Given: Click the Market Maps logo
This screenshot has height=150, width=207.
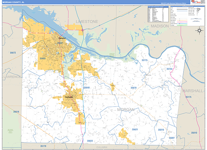Looking at the screenshot, I should click(196, 2).
